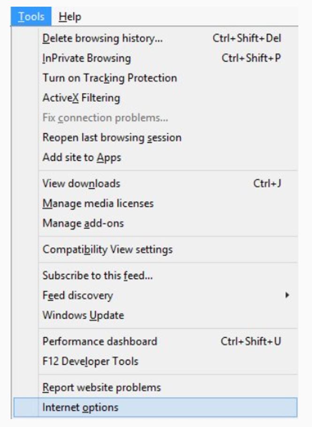312x427 pixels.
Task: Open Manage add-ons
Action: pyautogui.click(x=83, y=223)
